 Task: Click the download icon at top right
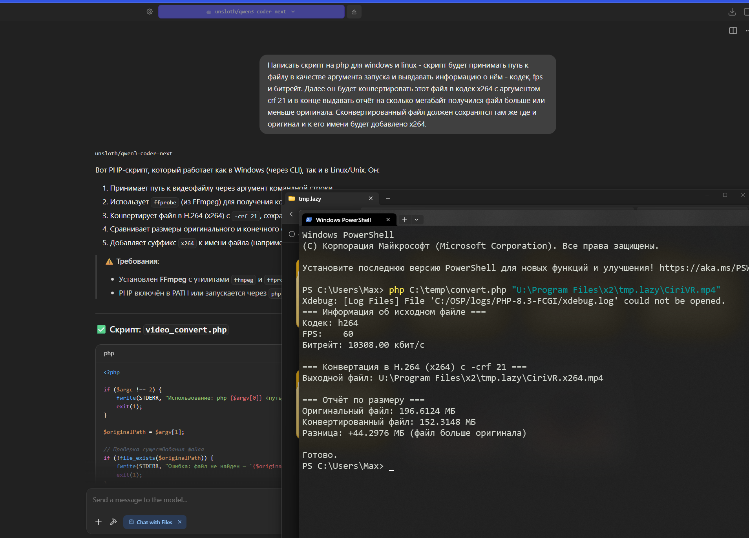[x=732, y=12]
